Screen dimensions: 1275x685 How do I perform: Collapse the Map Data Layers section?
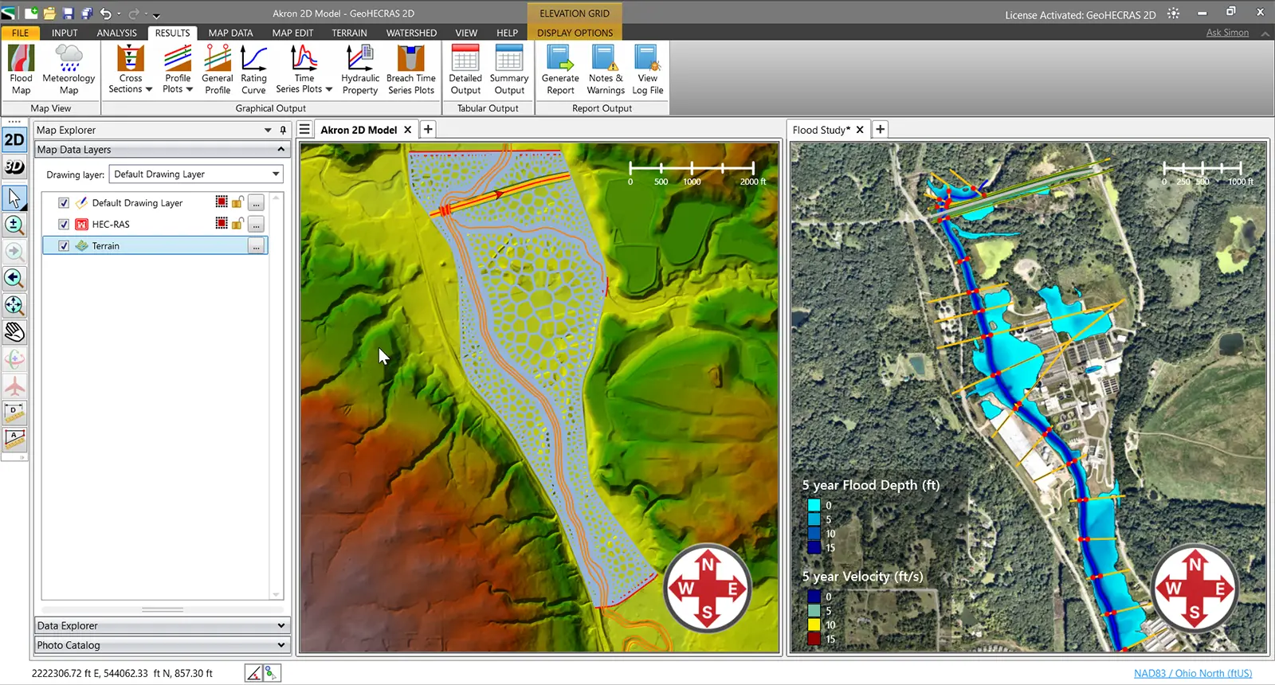280,150
